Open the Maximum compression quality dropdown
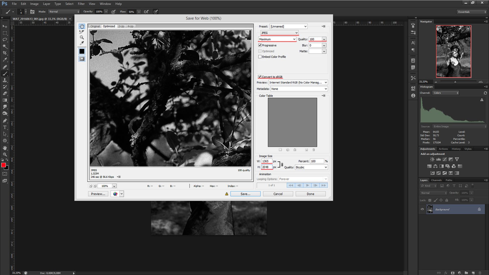The image size is (489, 275). tap(277, 39)
